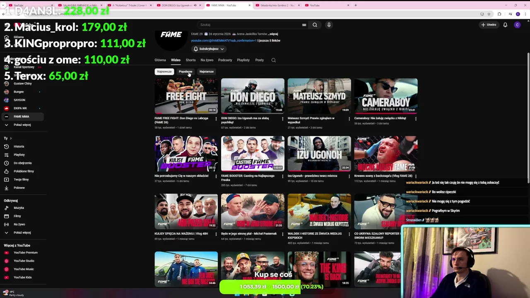The image size is (530, 298).
Task: Play Walden i historie thumbnail video
Action: pyautogui.click(x=319, y=211)
